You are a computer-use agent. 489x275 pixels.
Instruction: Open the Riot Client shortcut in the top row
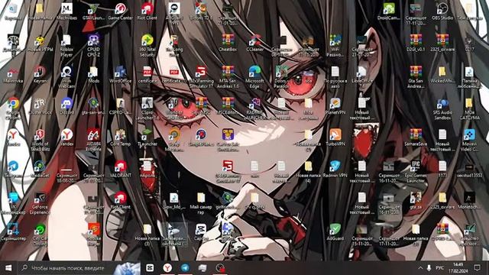click(147, 11)
